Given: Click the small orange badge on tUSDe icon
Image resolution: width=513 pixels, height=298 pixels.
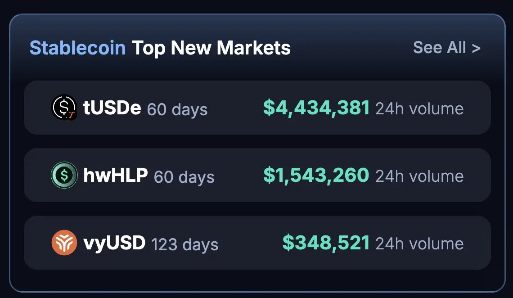Looking at the screenshot, I should coord(72,115).
